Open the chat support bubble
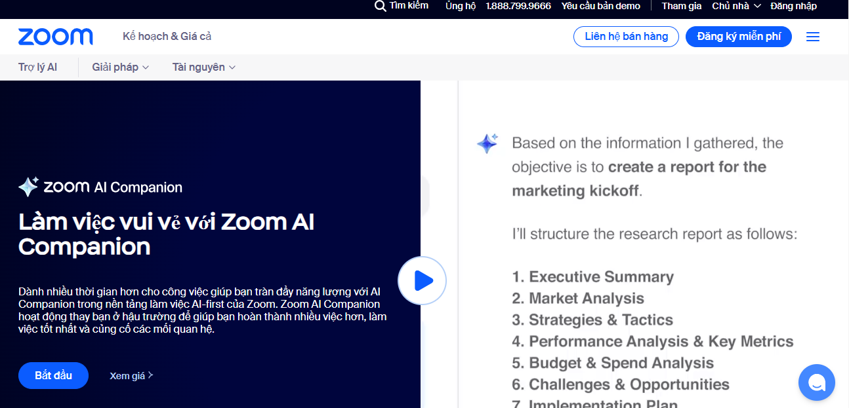849x408 pixels. click(817, 382)
